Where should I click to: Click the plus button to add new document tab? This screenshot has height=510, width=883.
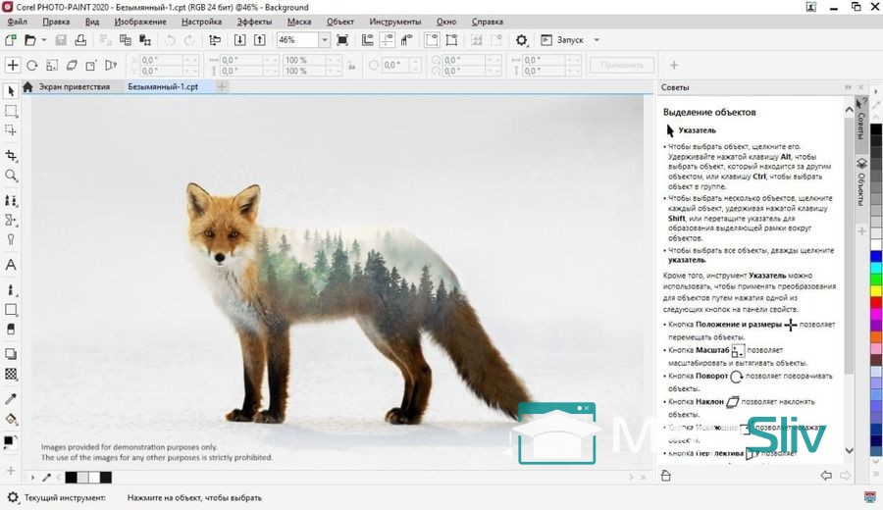[x=222, y=87]
